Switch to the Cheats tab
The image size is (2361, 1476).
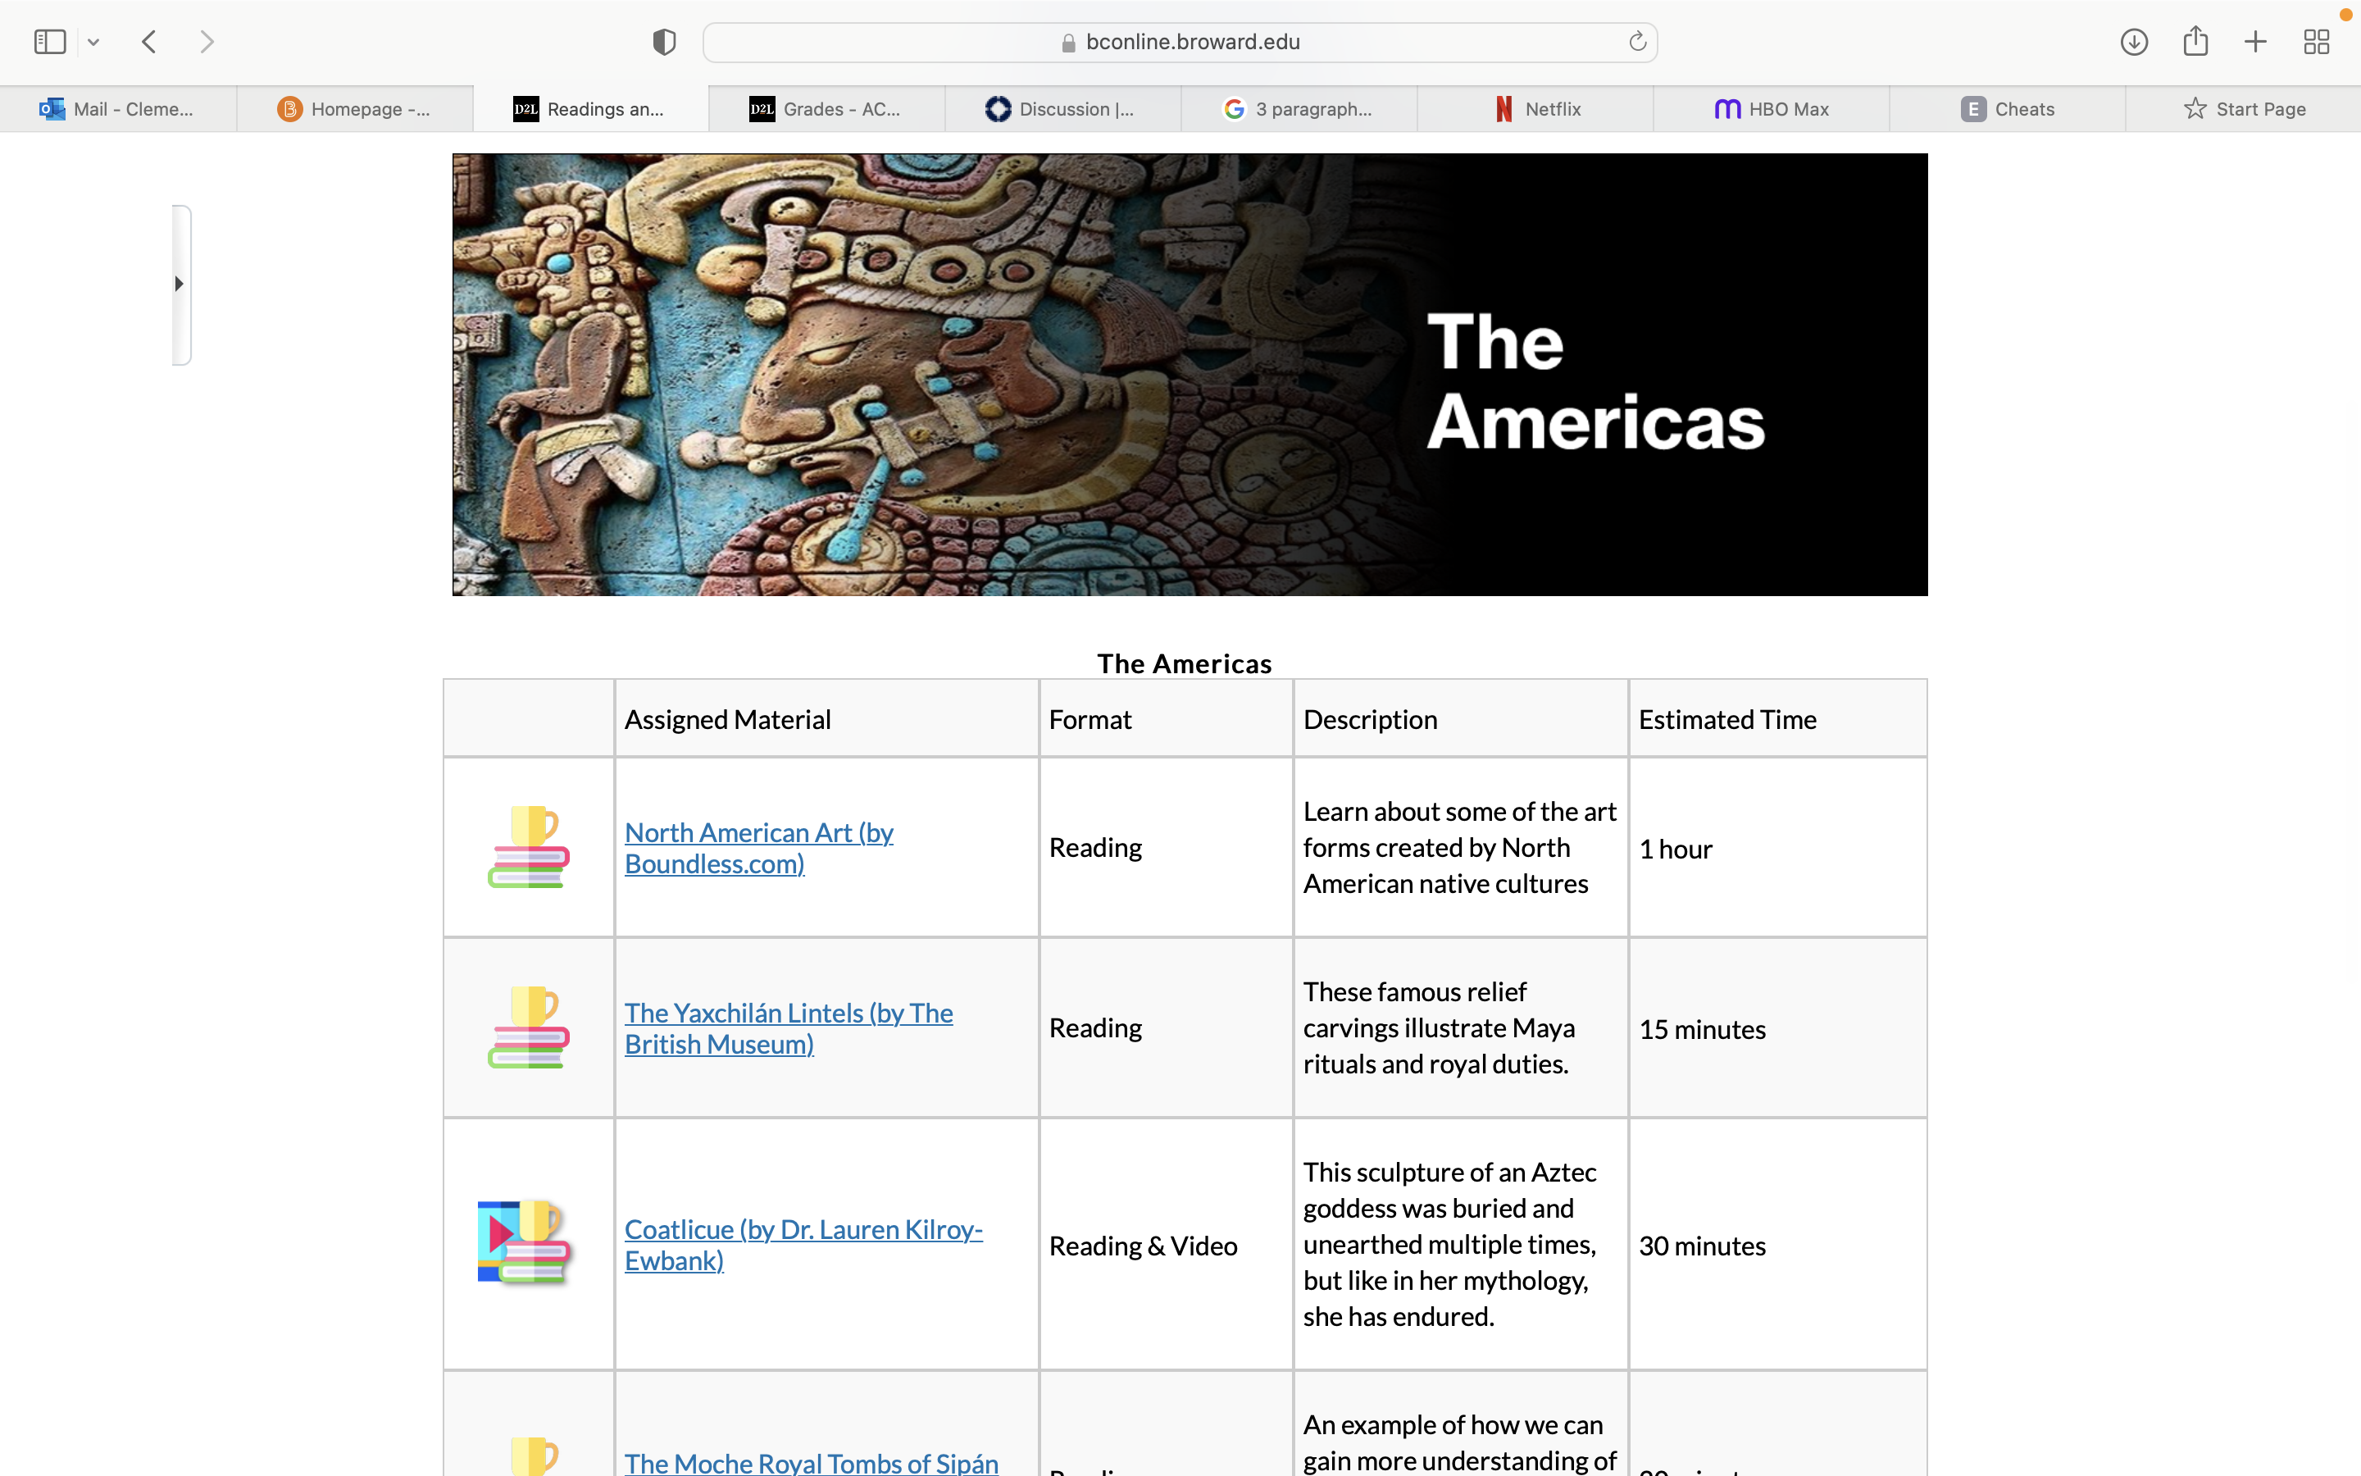(x=2007, y=109)
